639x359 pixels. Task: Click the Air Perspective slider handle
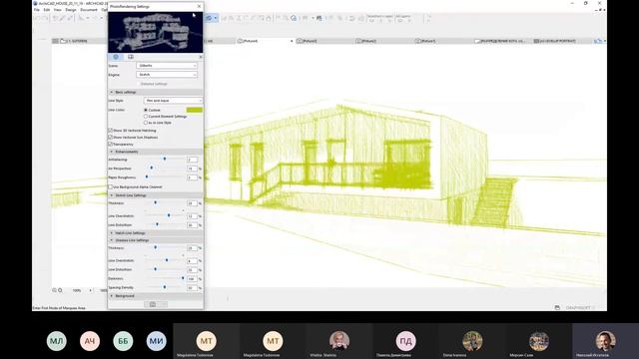[x=152, y=168]
